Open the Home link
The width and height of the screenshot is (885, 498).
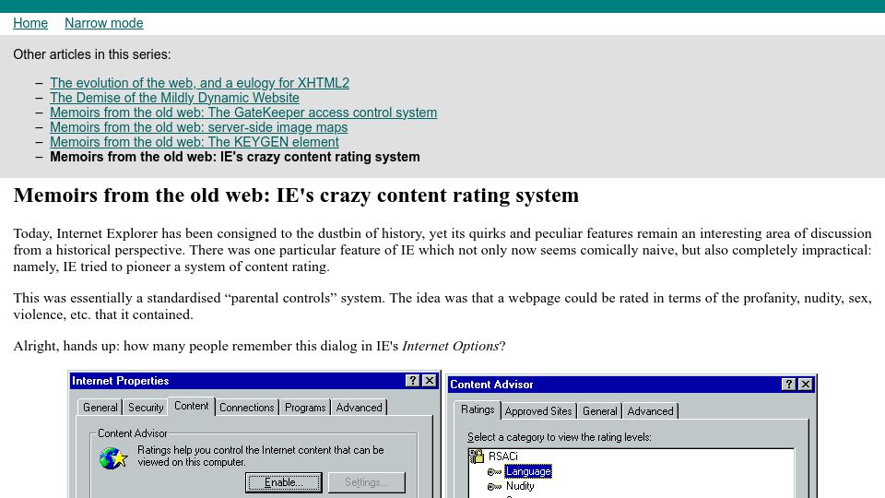(30, 23)
